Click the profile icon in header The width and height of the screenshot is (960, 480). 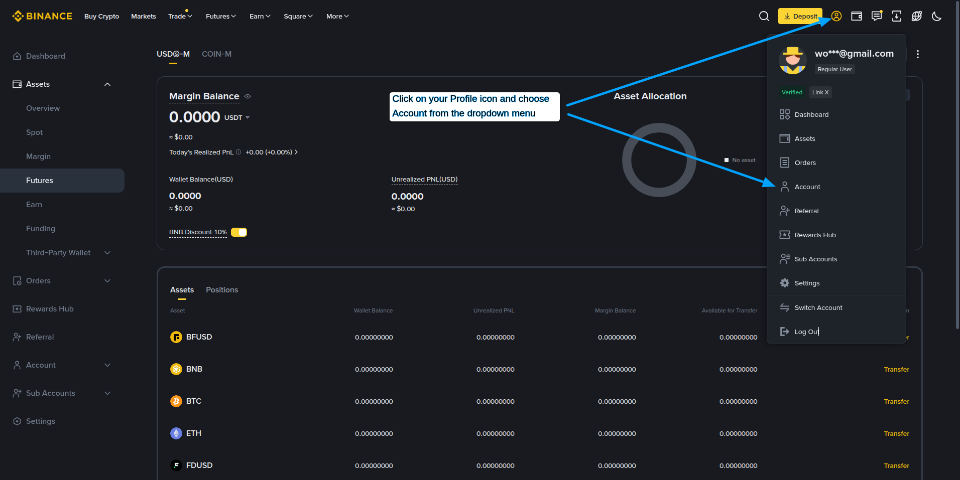836,16
